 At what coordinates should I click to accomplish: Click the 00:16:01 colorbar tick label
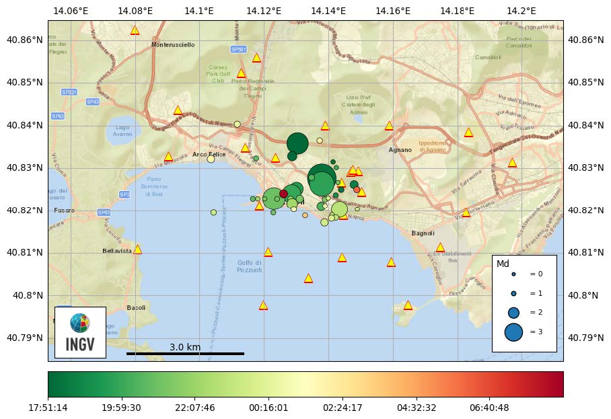coord(268,408)
